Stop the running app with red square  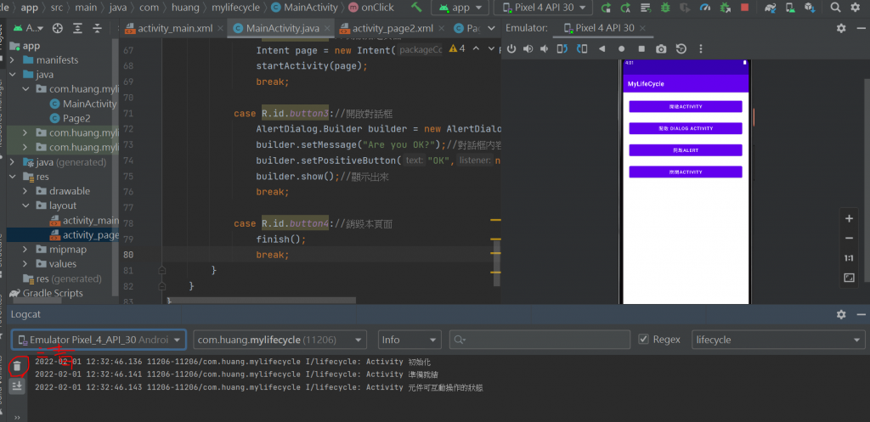(x=744, y=8)
